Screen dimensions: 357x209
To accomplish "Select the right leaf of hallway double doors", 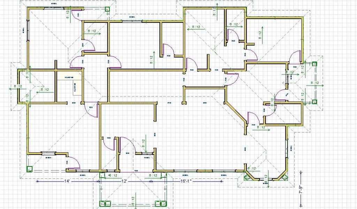I will click(114, 63).
